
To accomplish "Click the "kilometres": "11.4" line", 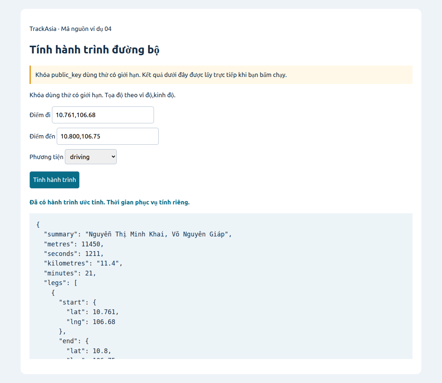I will [83, 263].
